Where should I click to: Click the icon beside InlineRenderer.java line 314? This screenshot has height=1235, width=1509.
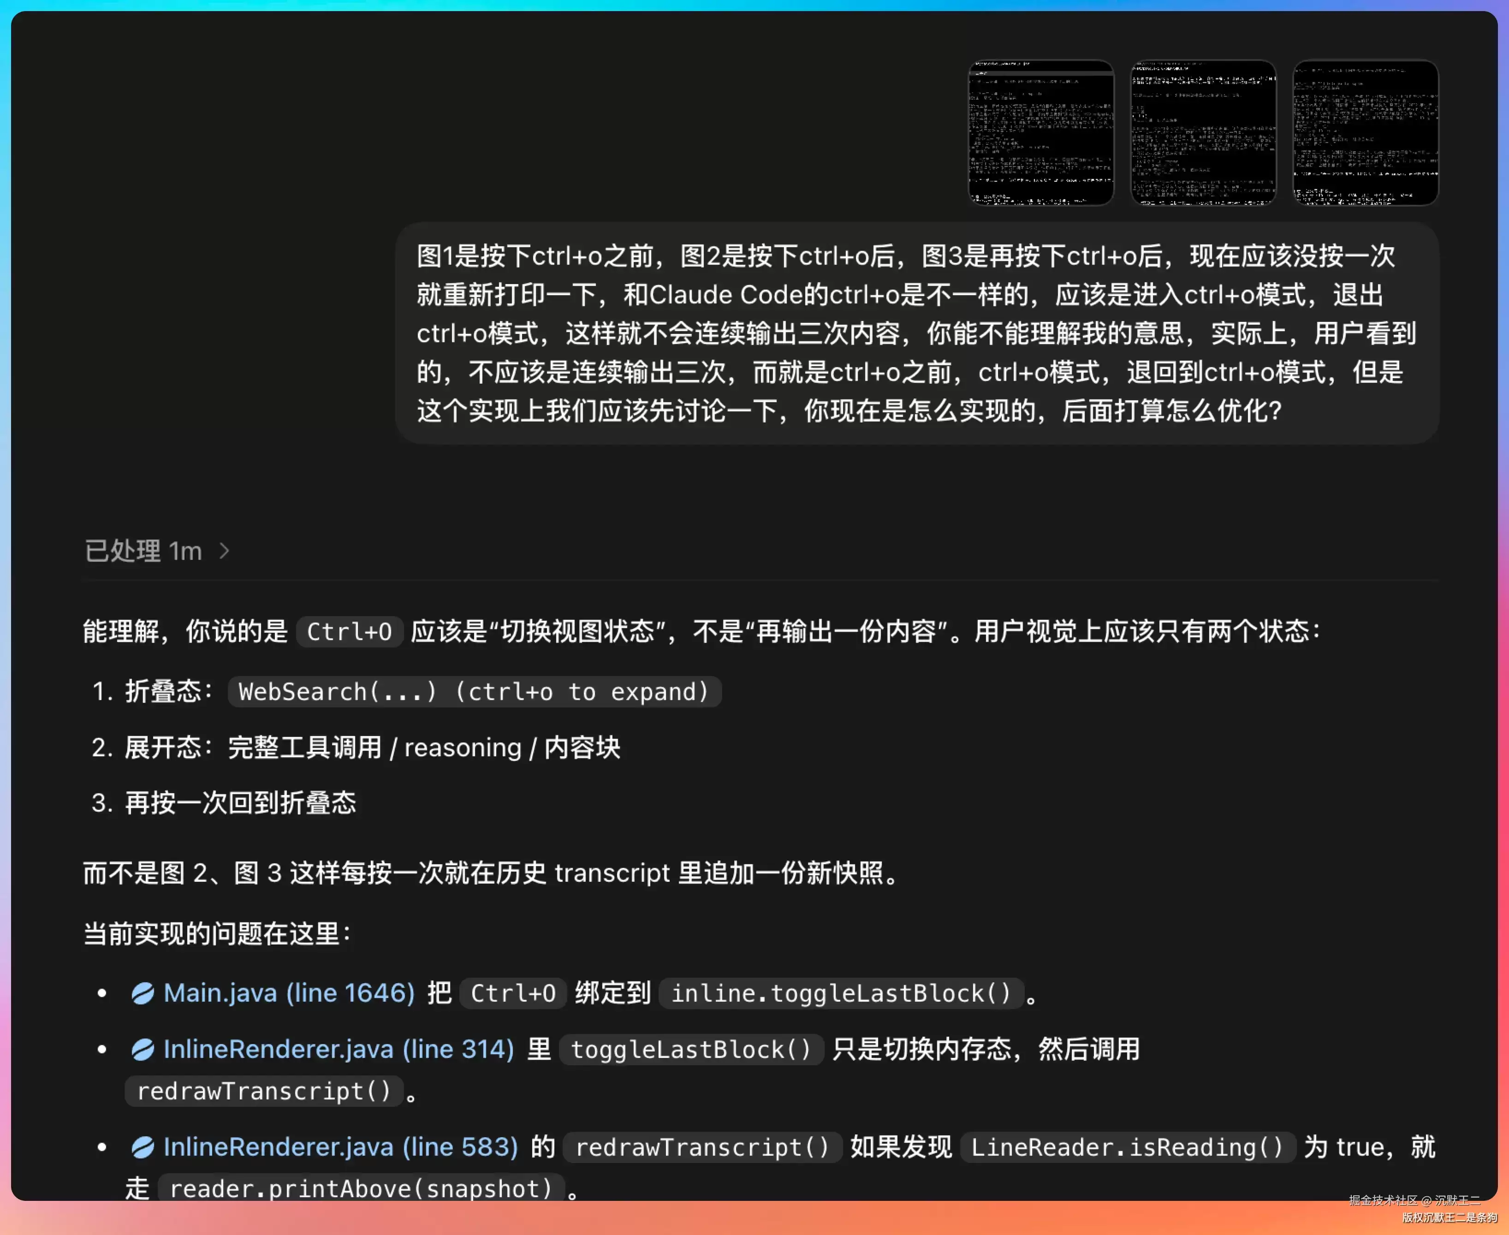(x=143, y=1049)
